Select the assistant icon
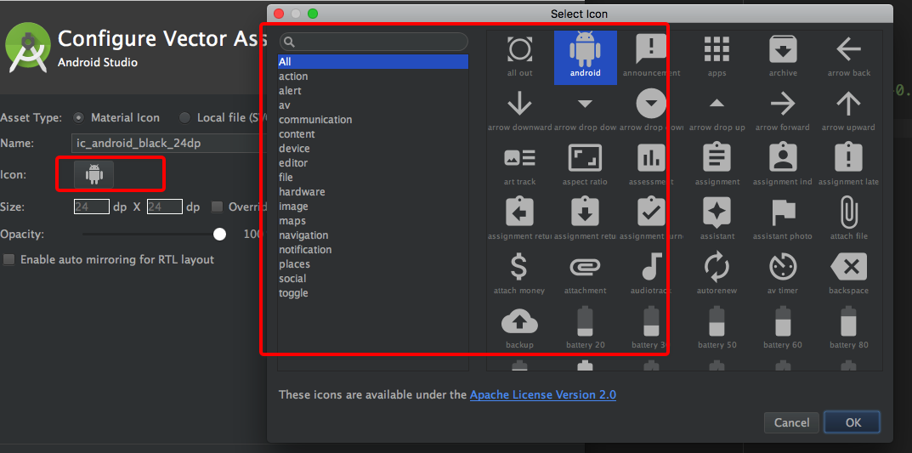 717,212
